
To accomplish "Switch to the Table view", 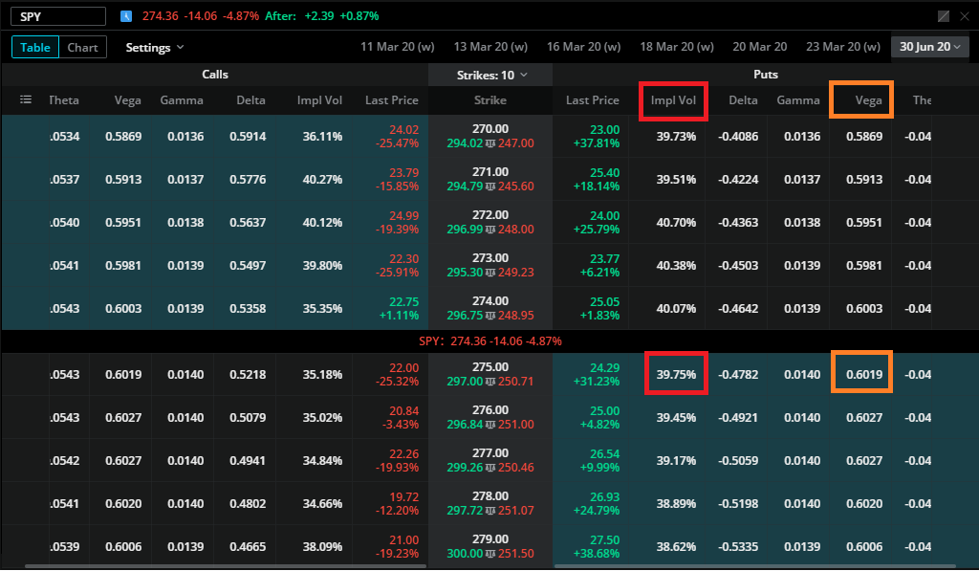I will [35, 48].
